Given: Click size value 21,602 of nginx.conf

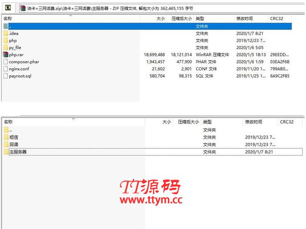Looking at the screenshot, I should point(158,69).
